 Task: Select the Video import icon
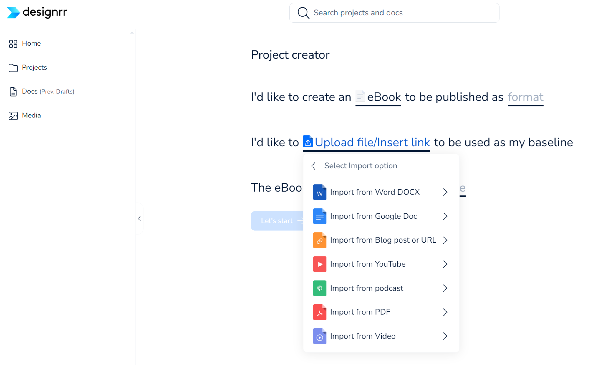click(x=319, y=336)
